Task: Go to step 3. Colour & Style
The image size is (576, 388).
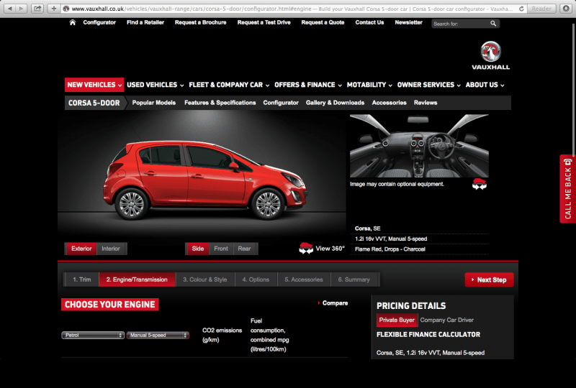Action: click(205, 280)
